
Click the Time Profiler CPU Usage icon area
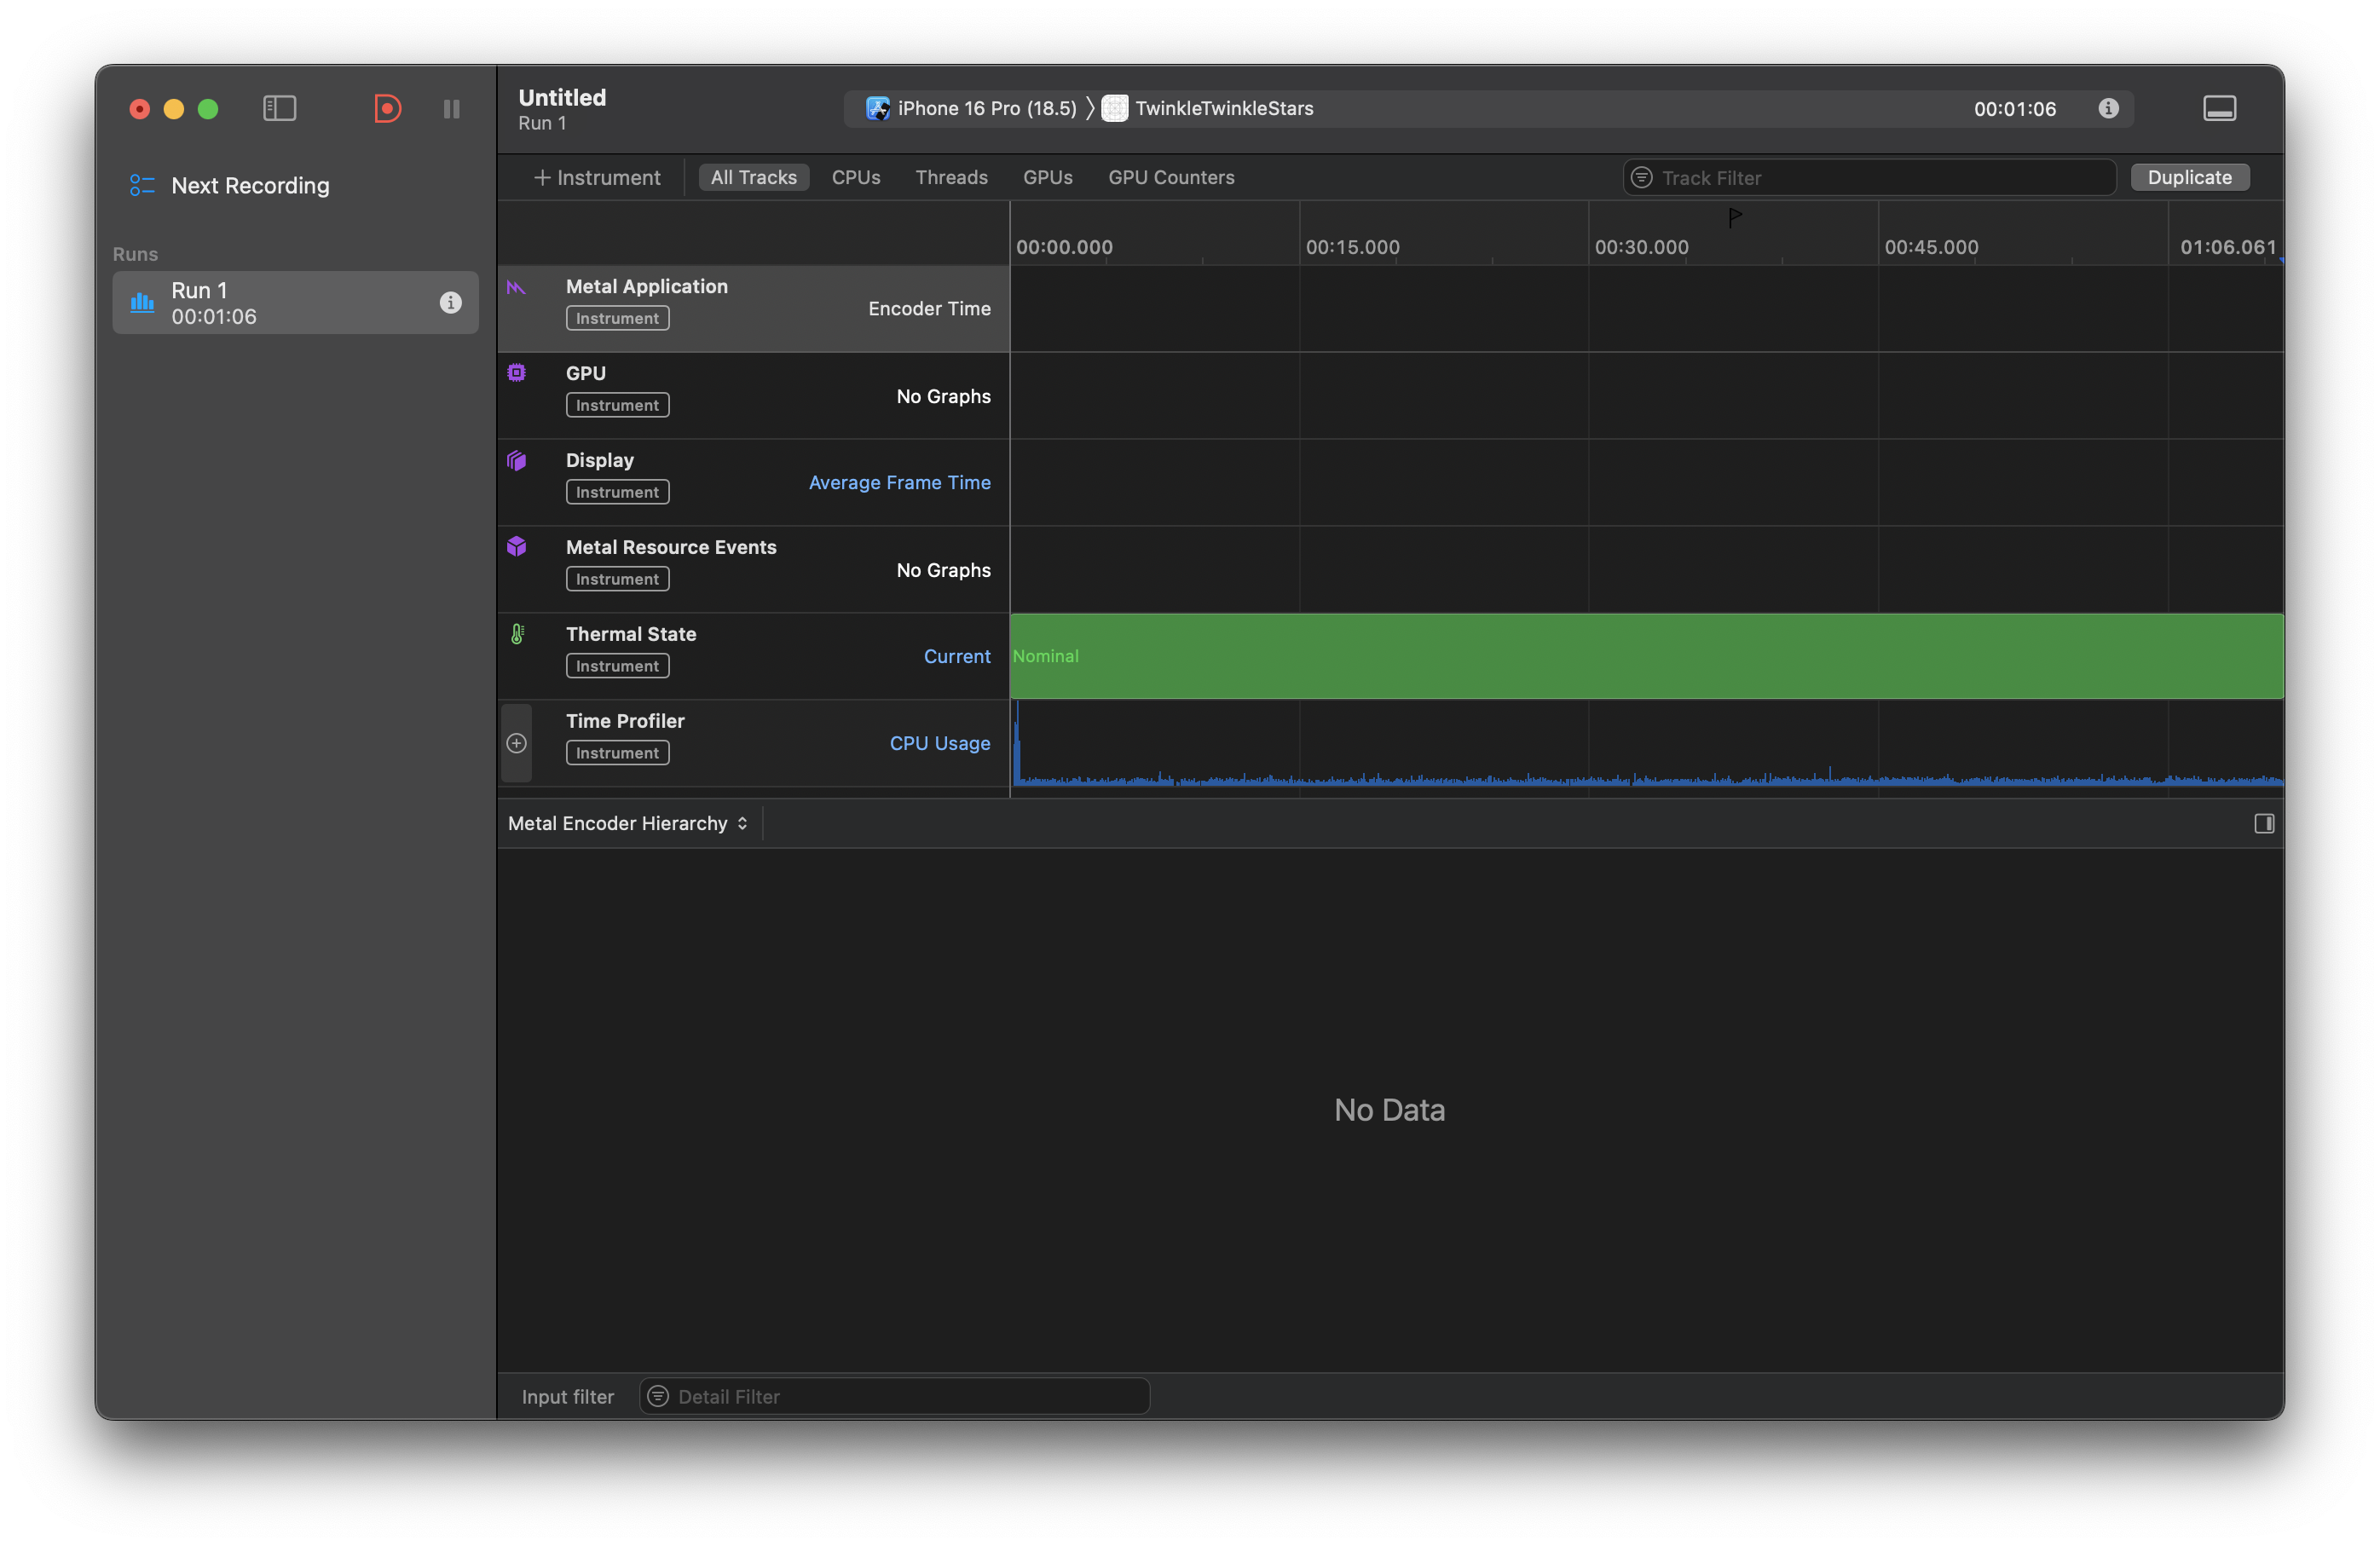tap(939, 743)
